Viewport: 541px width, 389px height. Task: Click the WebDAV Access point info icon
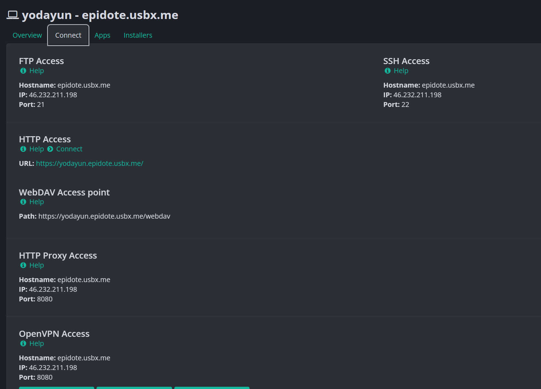[x=23, y=202]
